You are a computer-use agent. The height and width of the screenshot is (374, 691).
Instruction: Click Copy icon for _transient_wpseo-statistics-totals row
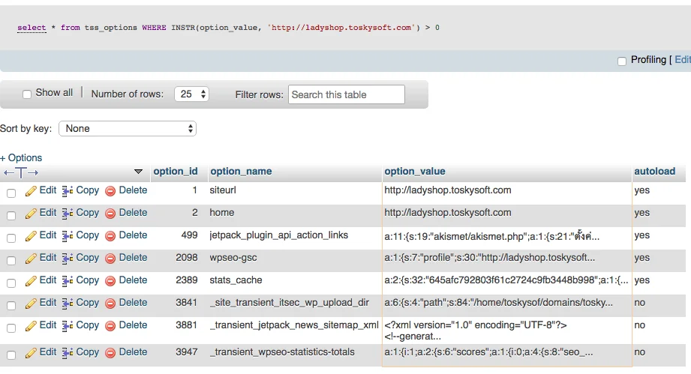coord(67,353)
